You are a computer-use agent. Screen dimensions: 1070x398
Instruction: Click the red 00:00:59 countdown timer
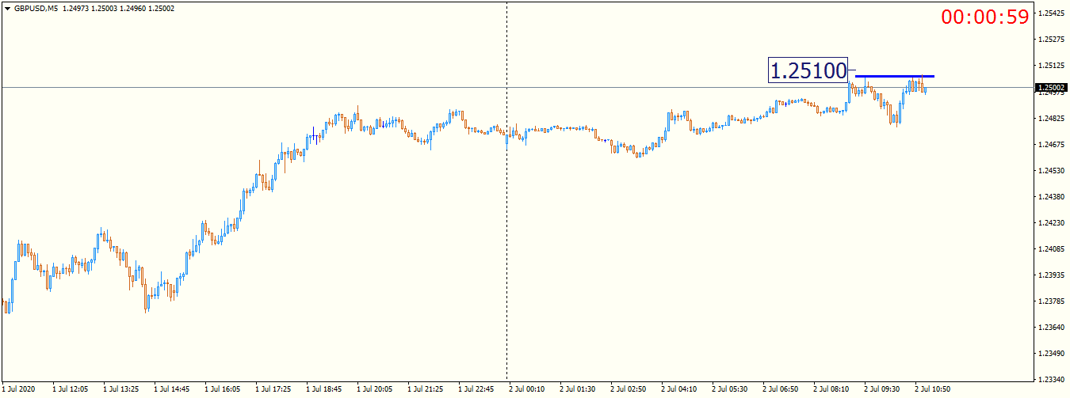pos(984,17)
